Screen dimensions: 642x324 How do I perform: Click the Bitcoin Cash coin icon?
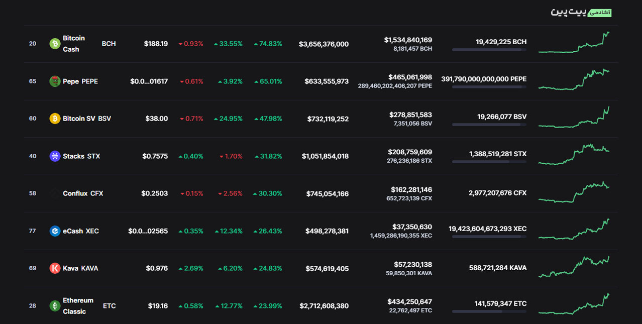55,44
